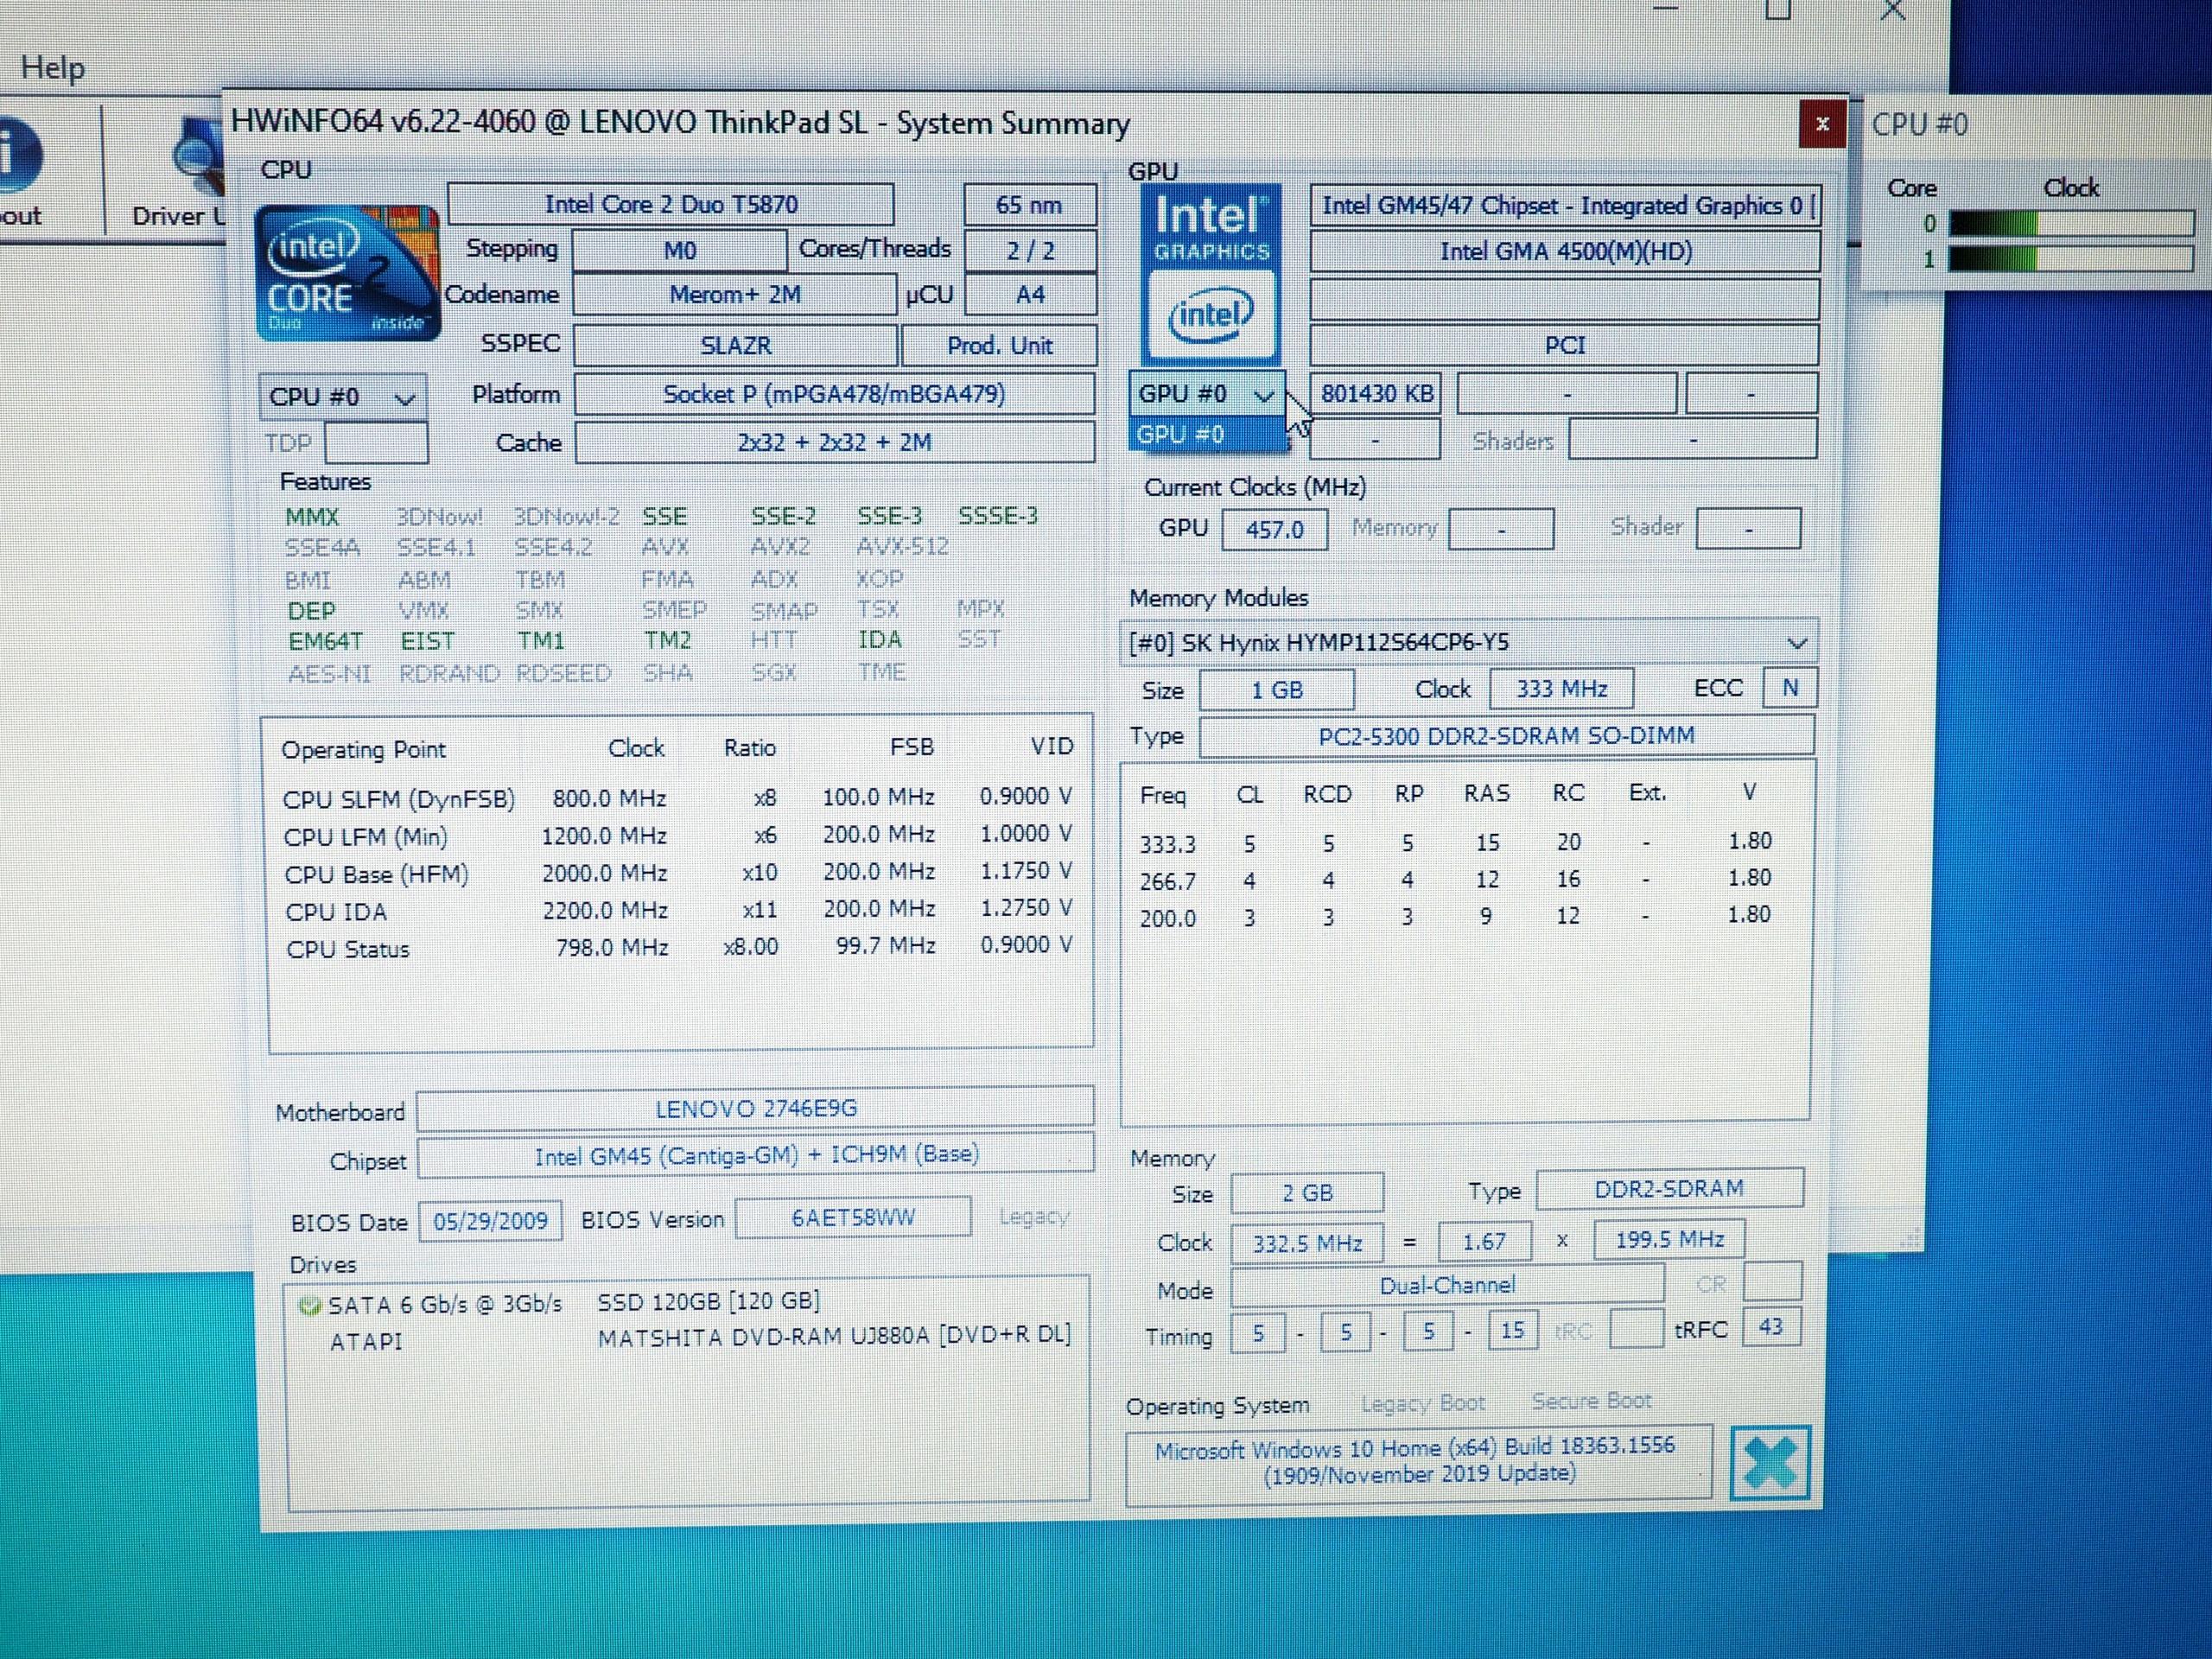Select the CPU SLFM (DynFSB) row
The height and width of the screenshot is (1659, 2212).
click(x=677, y=798)
